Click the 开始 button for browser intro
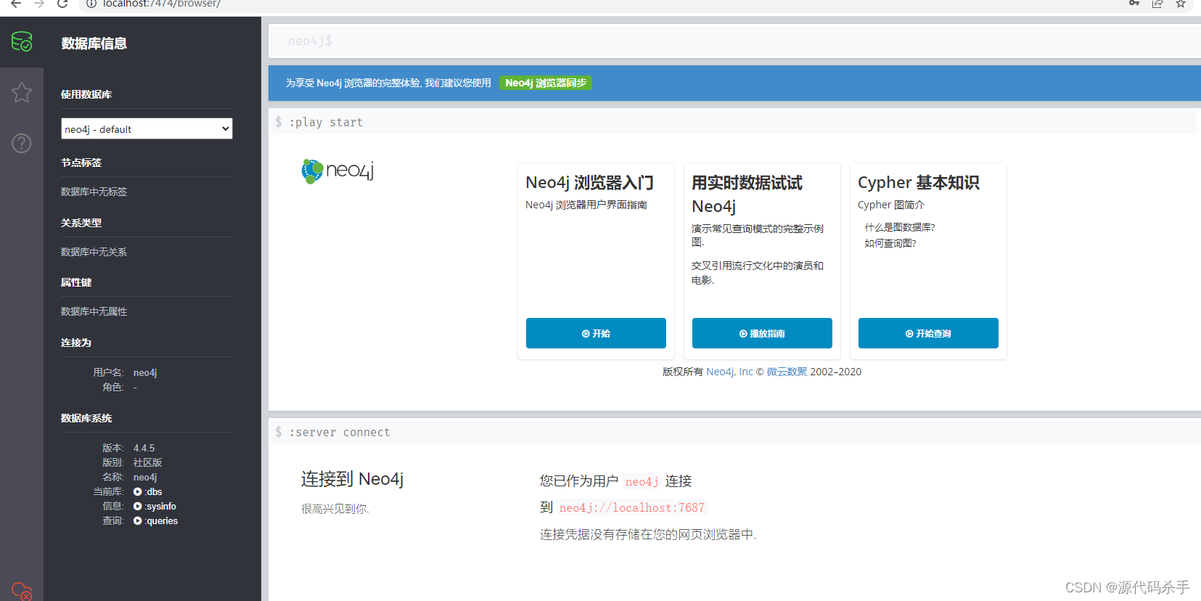This screenshot has height=601, width=1201. point(596,333)
